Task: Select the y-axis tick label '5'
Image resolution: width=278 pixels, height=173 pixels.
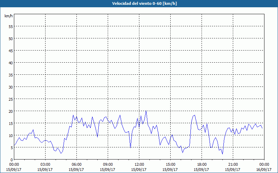Action: click(x=12, y=148)
